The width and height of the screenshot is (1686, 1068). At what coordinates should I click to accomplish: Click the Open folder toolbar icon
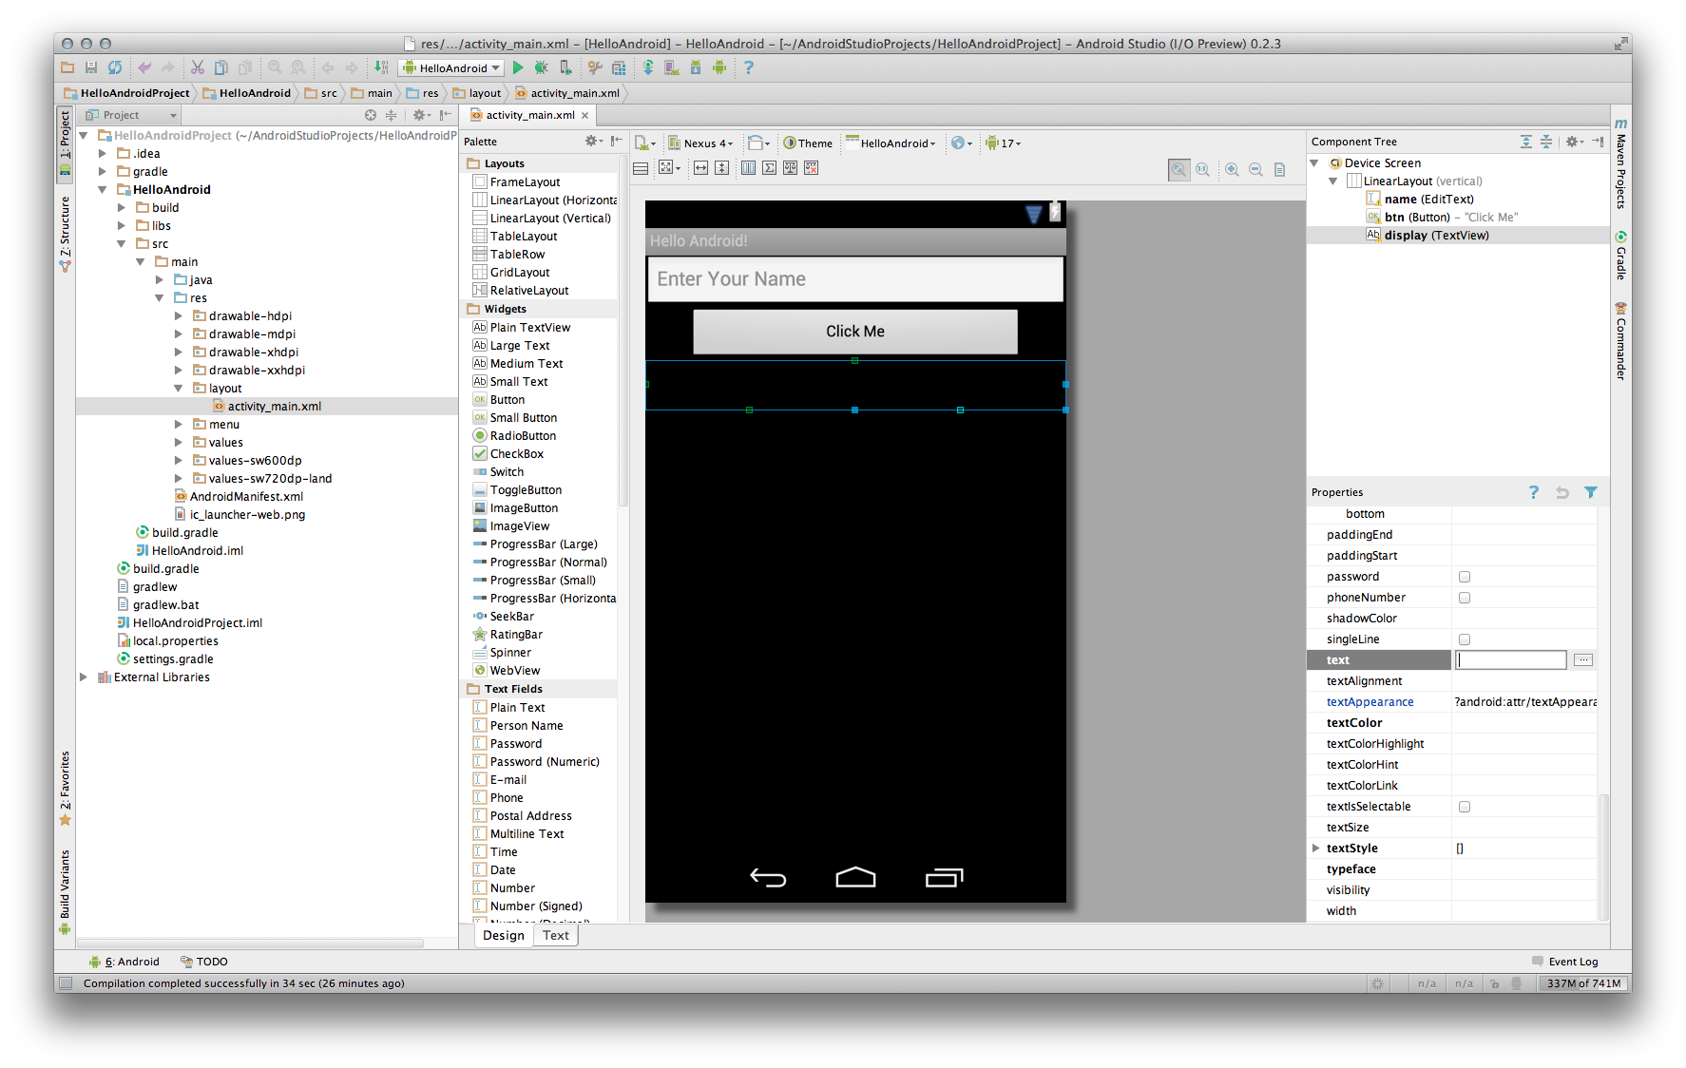67,67
